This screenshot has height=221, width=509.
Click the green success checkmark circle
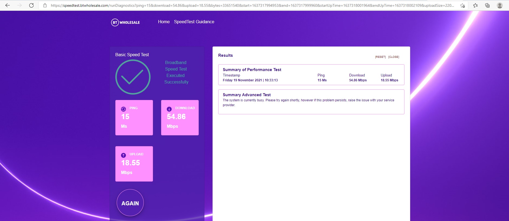[133, 77]
